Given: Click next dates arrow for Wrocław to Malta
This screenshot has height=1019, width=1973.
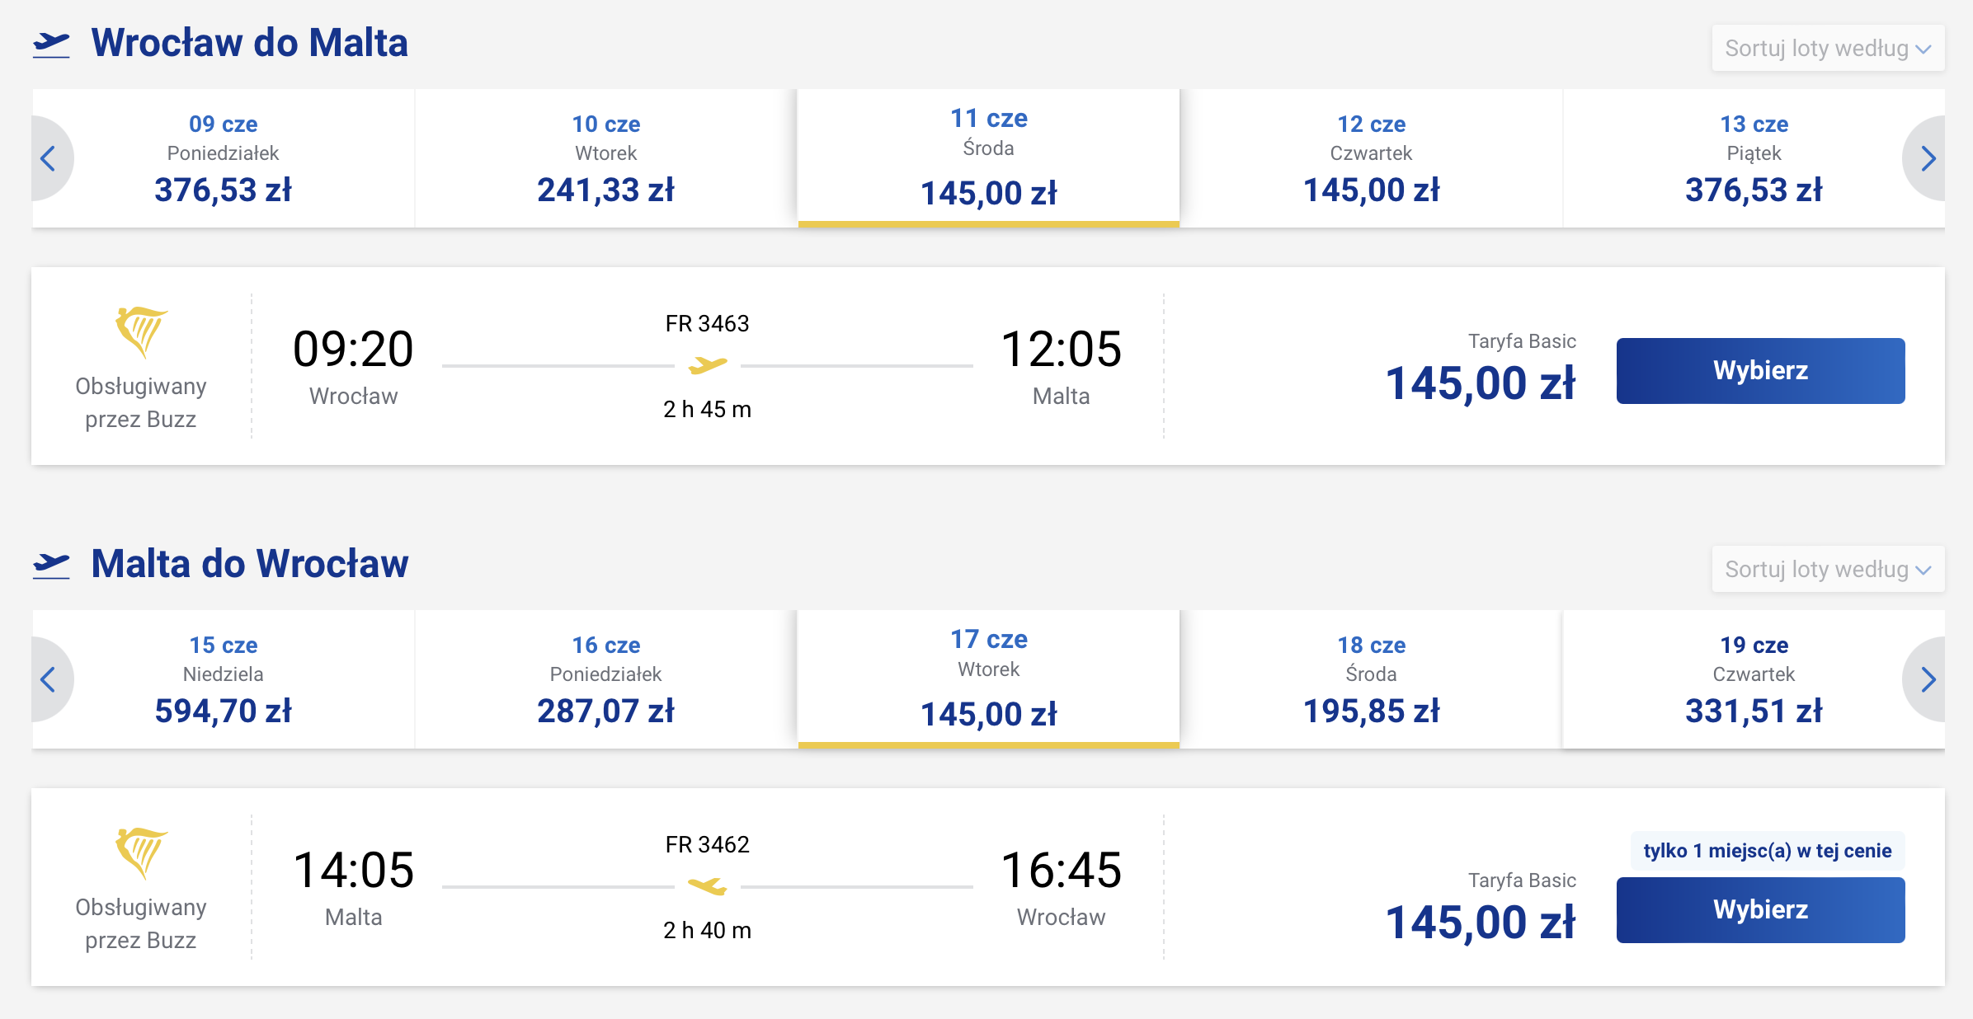Looking at the screenshot, I should pos(1925,158).
